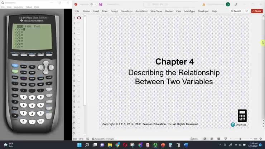The image size is (265, 149).
Task: Open the Calculator menu in emulator
Action: tap(18, 7)
